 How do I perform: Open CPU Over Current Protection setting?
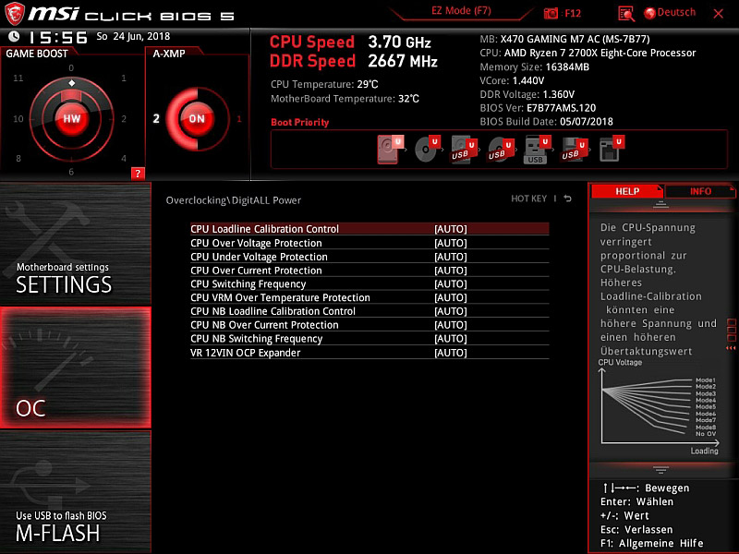pyautogui.click(x=369, y=271)
